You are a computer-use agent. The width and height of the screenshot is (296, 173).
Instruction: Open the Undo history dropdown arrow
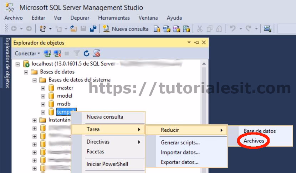click(241, 29)
